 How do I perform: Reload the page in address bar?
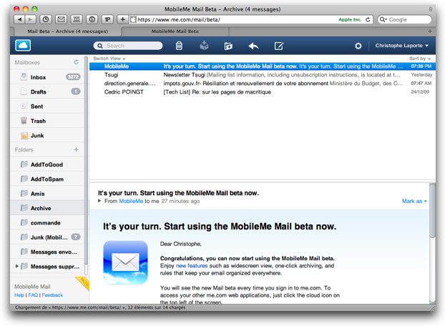(368, 19)
